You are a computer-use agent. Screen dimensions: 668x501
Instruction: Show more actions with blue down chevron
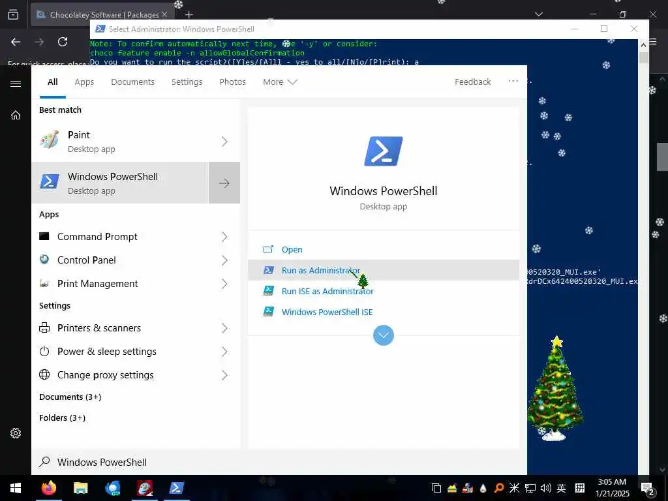(x=384, y=335)
